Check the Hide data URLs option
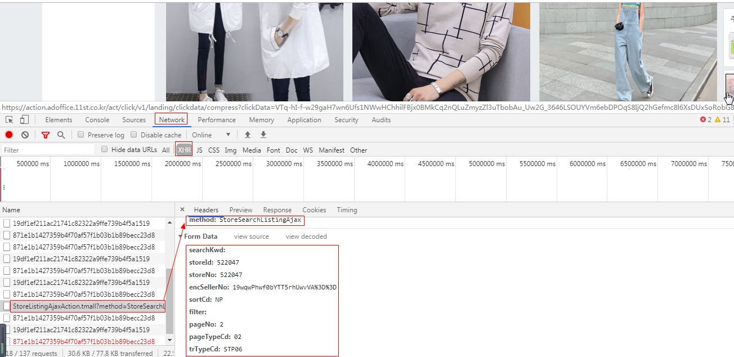734x357 pixels. [x=104, y=149]
